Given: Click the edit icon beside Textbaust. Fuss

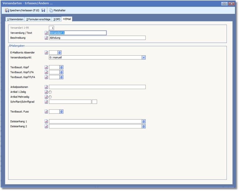Looking at the screenshot, I should coord(46,111).
